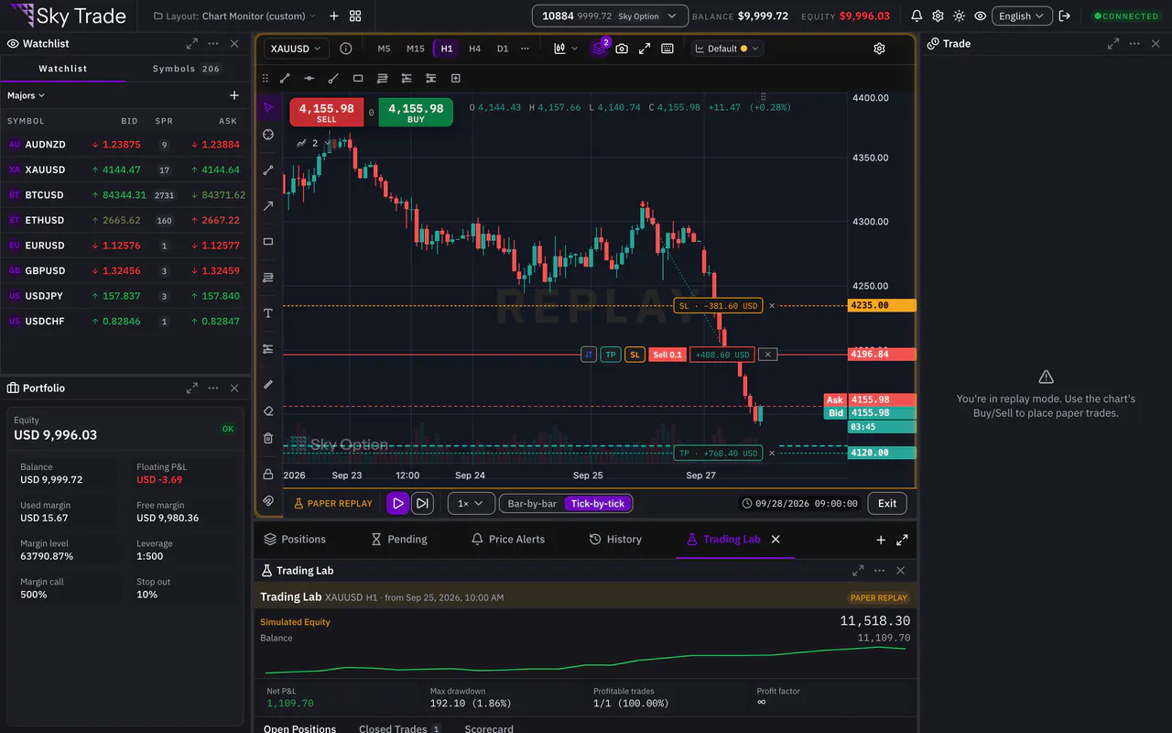Add a new layout with plus icon
This screenshot has height=733, width=1172.
(333, 16)
